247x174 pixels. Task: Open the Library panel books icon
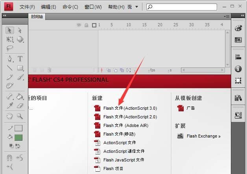[x=238, y=98]
